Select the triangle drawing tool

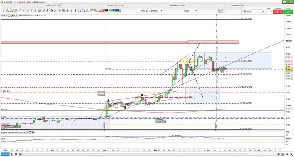click(87, 11)
